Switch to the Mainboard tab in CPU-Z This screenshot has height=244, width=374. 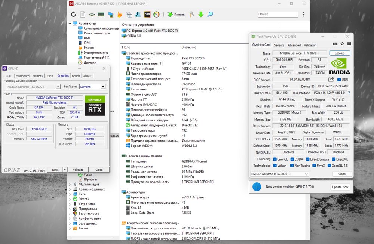(22, 76)
